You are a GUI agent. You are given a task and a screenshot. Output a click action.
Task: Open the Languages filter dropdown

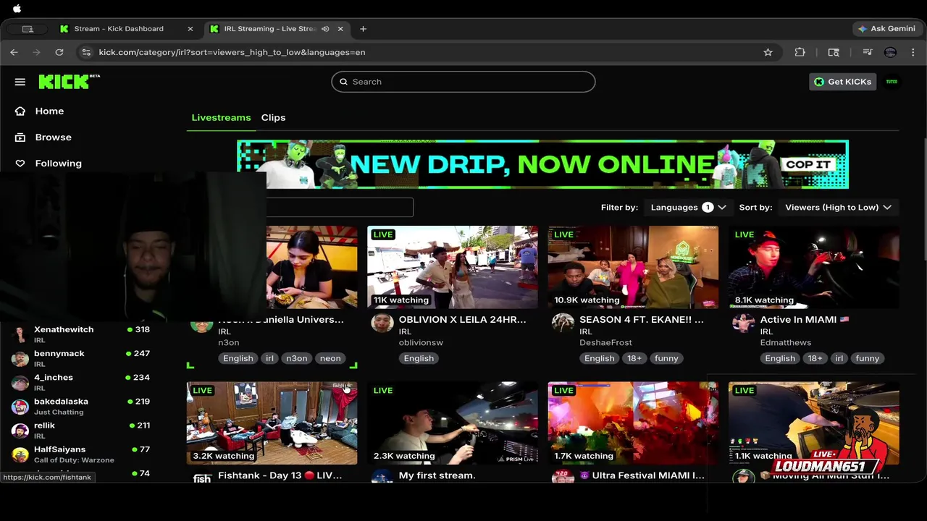point(688,207)
